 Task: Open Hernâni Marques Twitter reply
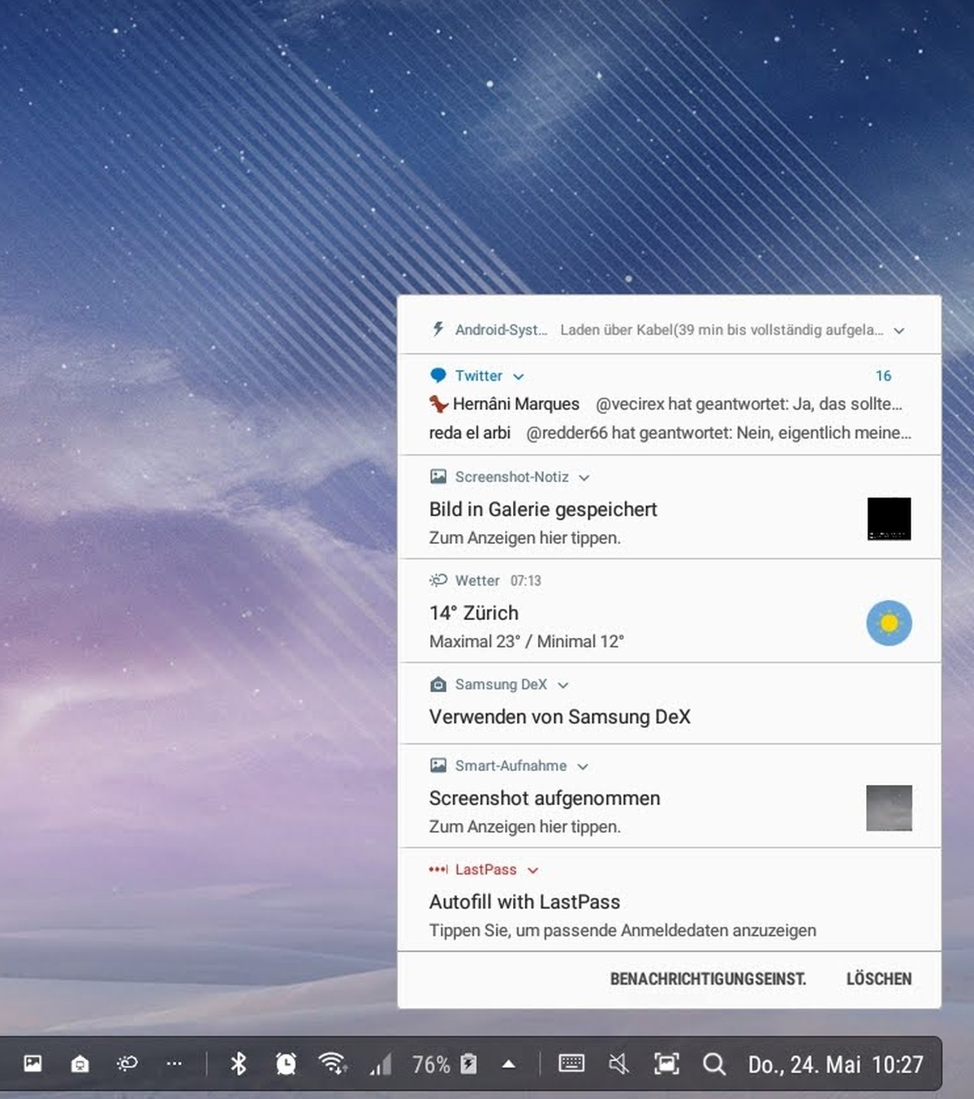[666, 404]
